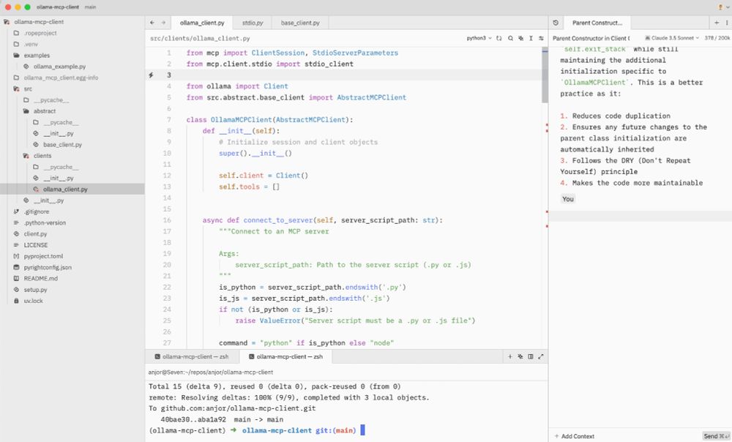The height and width of the screenshot is (442, 732).
Task: Click the README.md book icon
Action: click(x=16, y=279)
